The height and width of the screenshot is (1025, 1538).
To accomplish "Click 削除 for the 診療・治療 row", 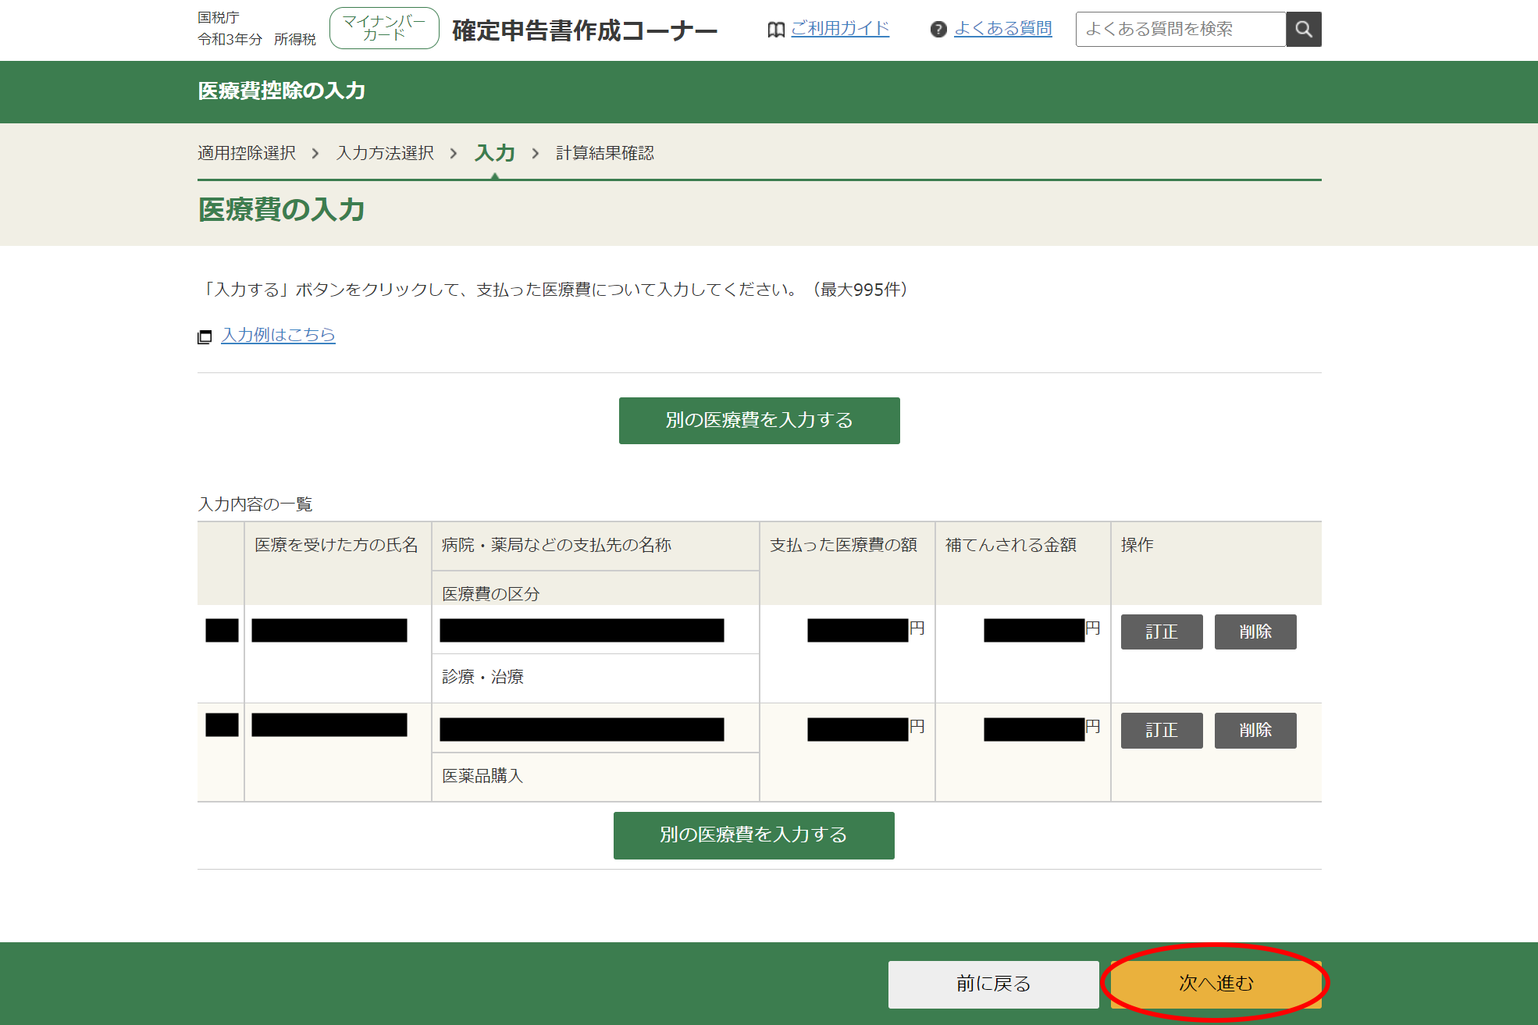I will 1255,632.
